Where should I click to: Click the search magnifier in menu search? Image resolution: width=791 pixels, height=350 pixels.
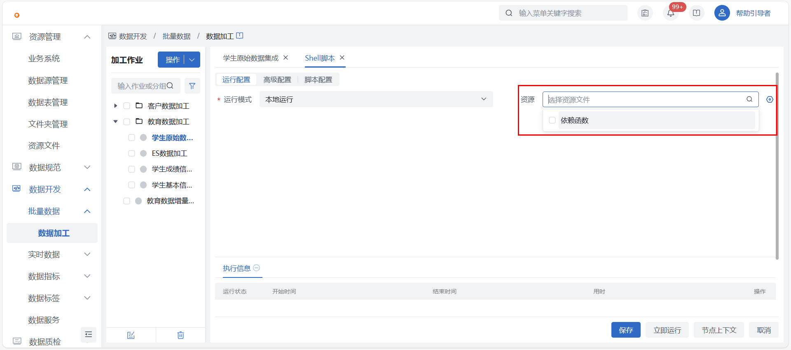click(x=509, y=13)
